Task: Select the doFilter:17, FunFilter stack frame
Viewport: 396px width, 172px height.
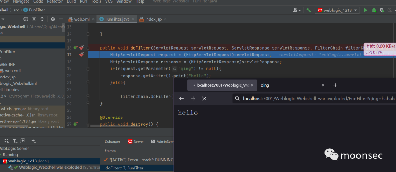Action: click(x=137, y=168)
